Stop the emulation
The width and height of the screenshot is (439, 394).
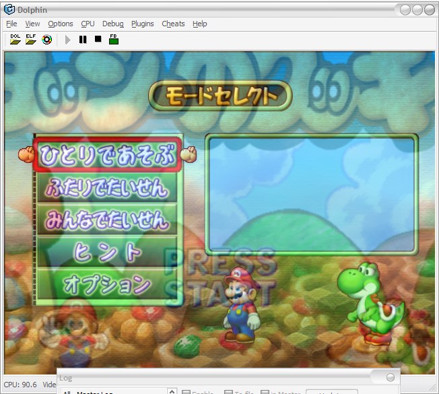98,38
